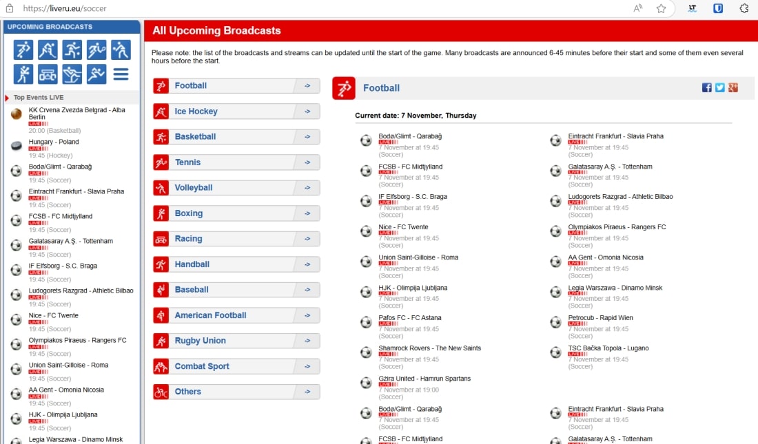
Task: Expand the Tennis category arrow
Action: point(307,162)
